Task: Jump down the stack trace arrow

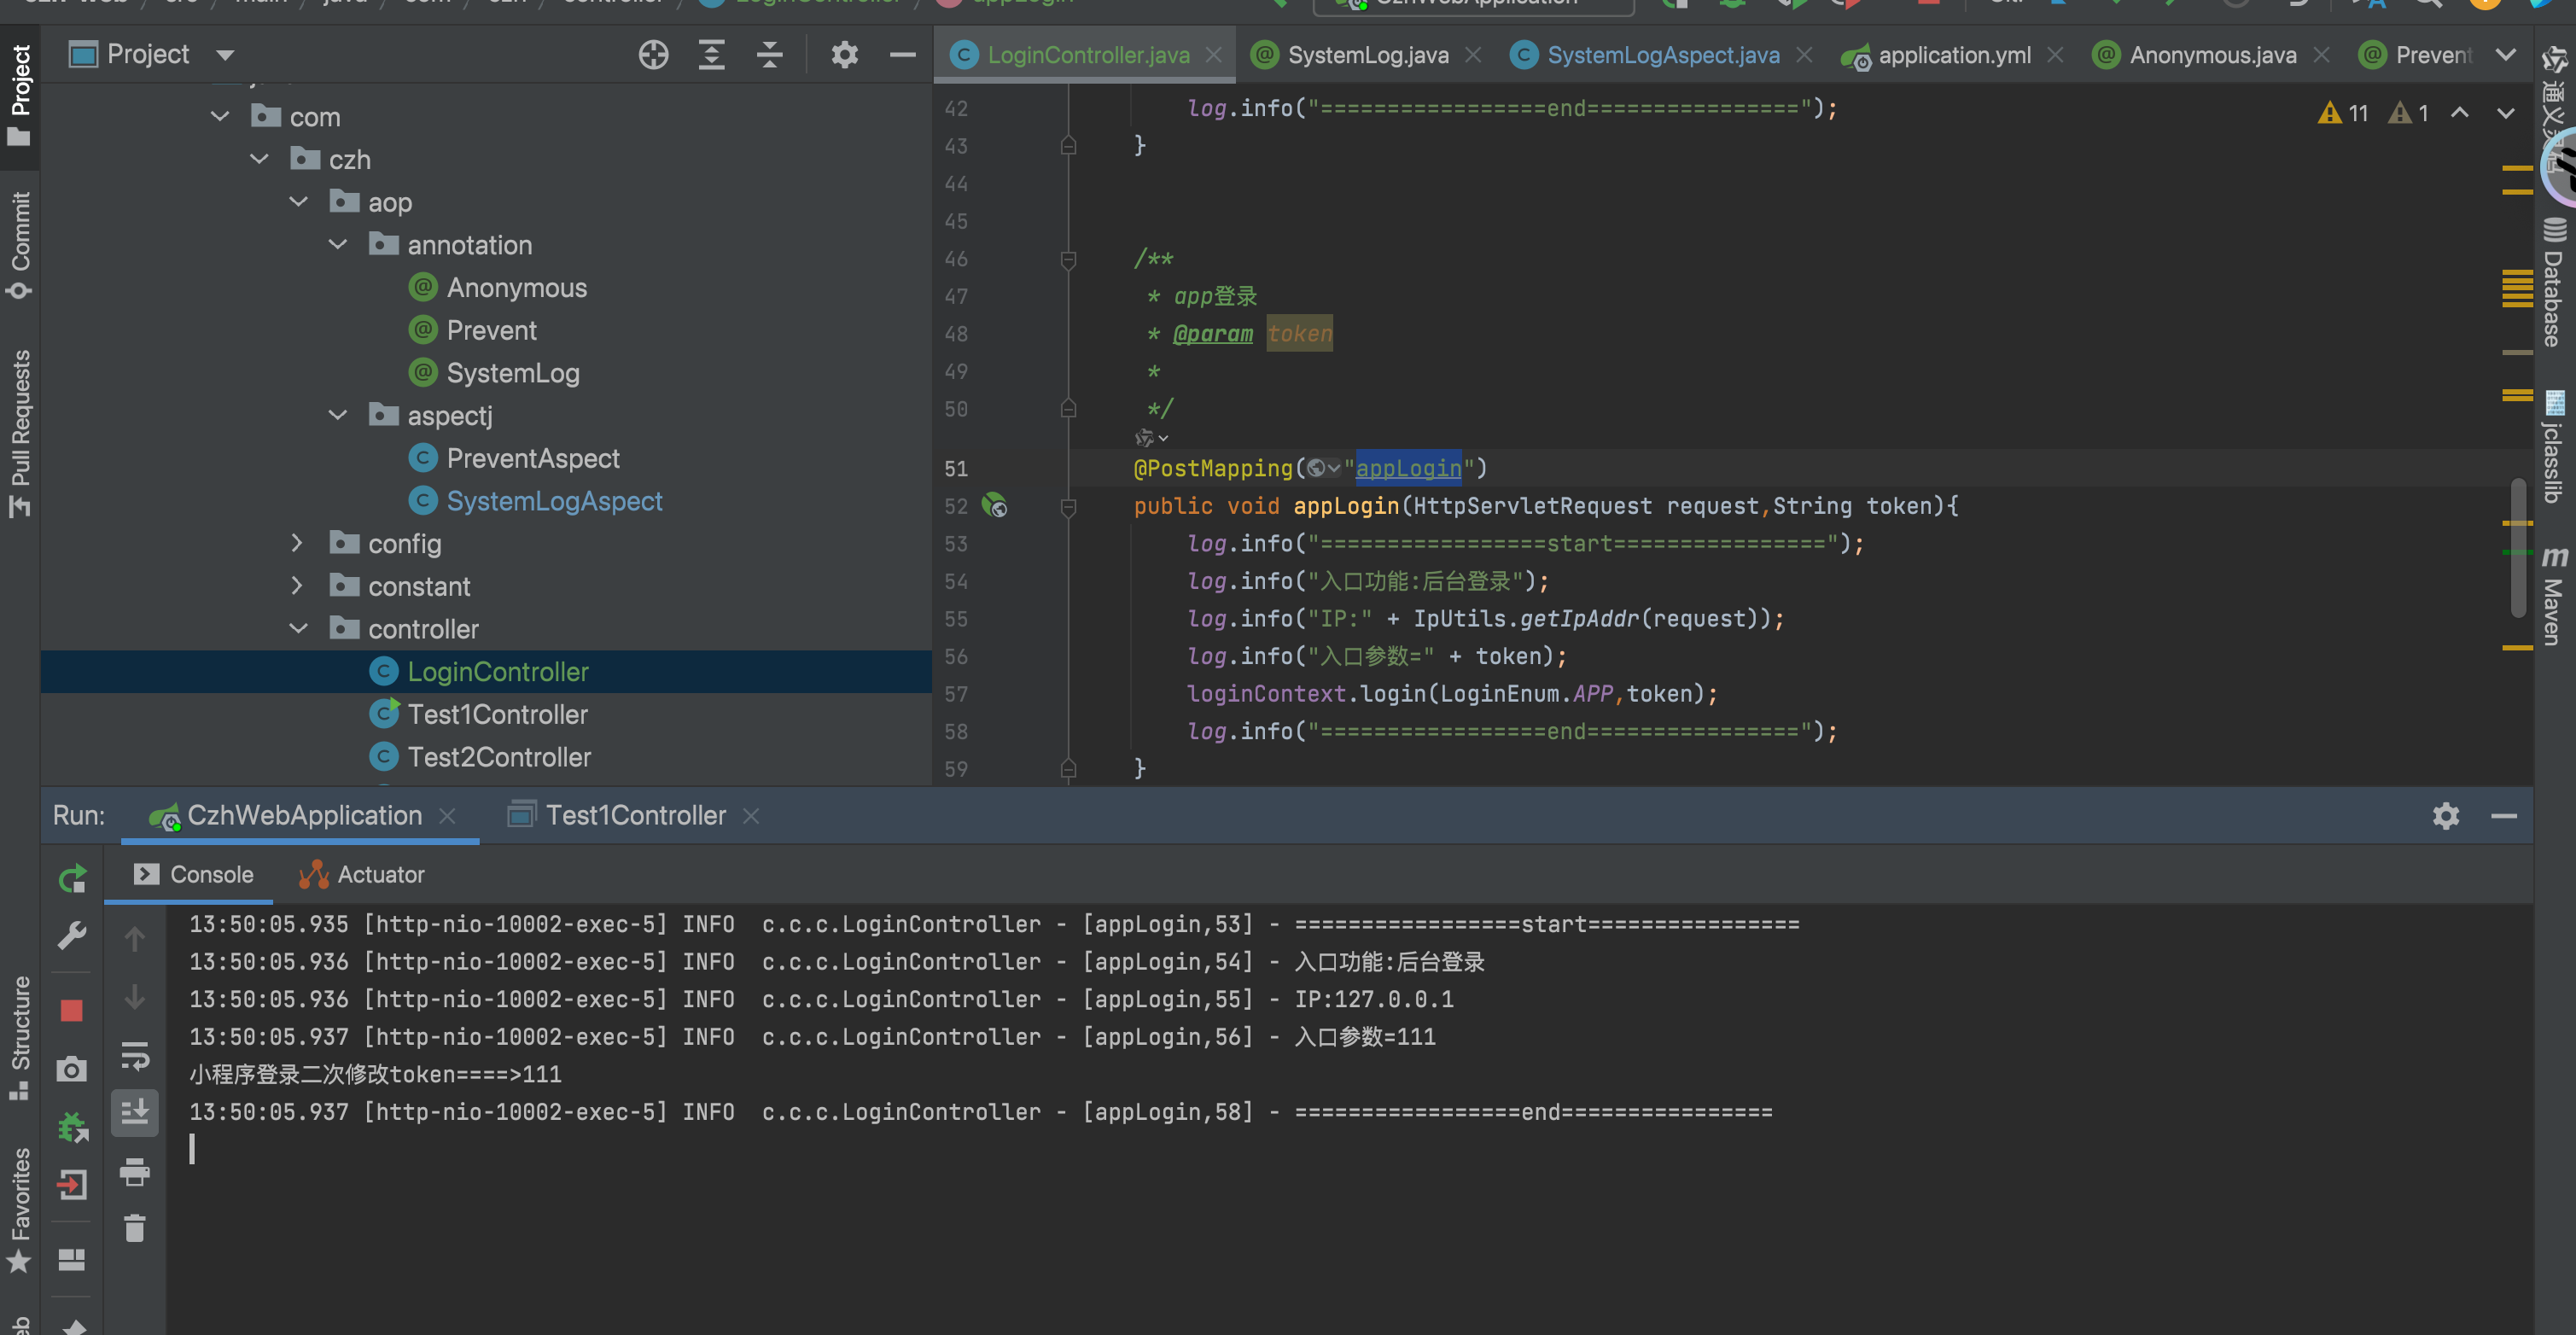Action: [135, 997]
